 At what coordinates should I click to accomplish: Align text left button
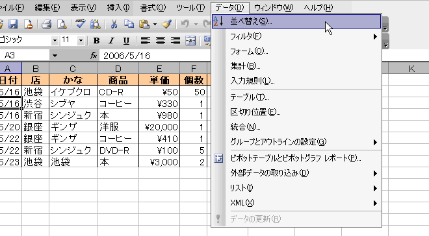(146, 41)
